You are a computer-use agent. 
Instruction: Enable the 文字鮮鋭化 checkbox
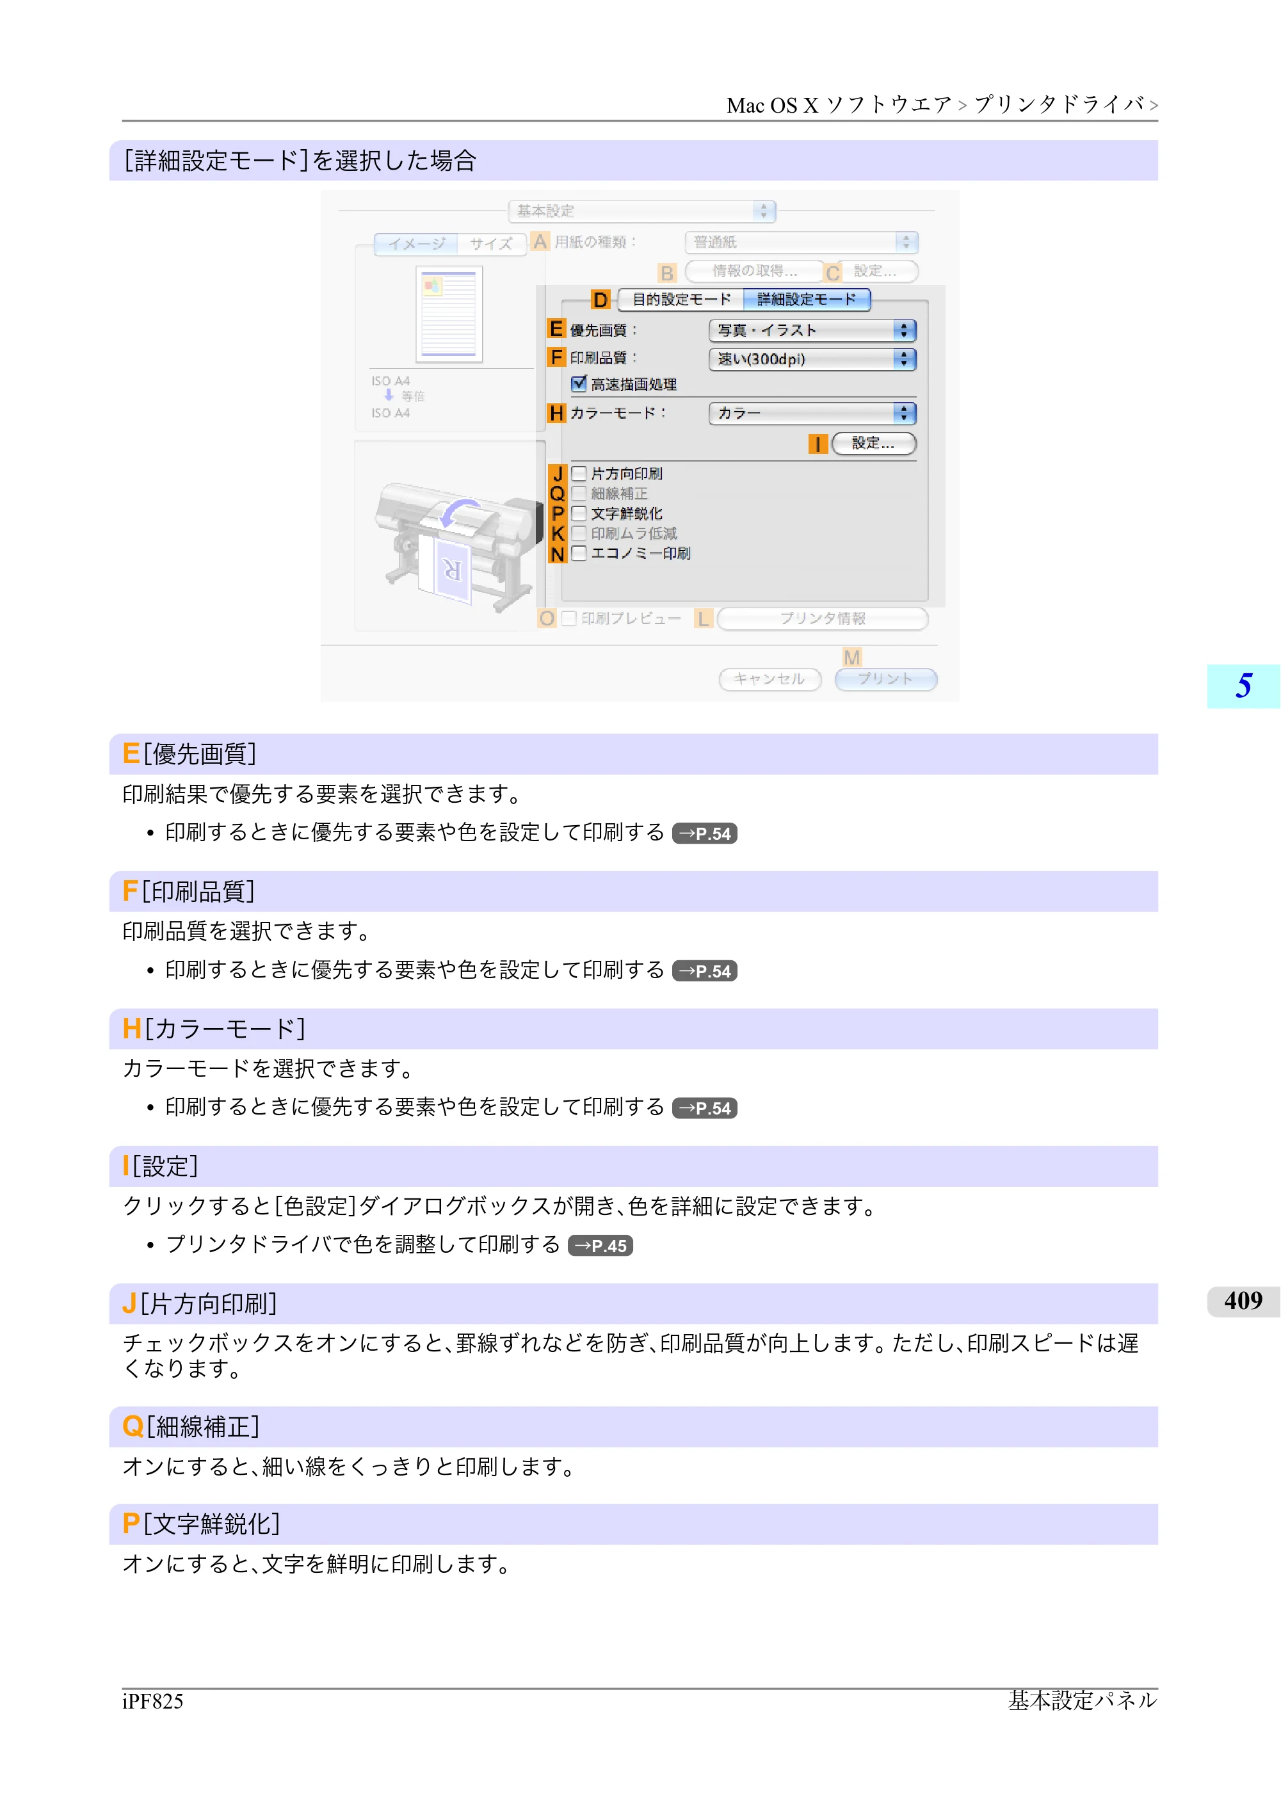pyautogui.click(x=579, y=513)
